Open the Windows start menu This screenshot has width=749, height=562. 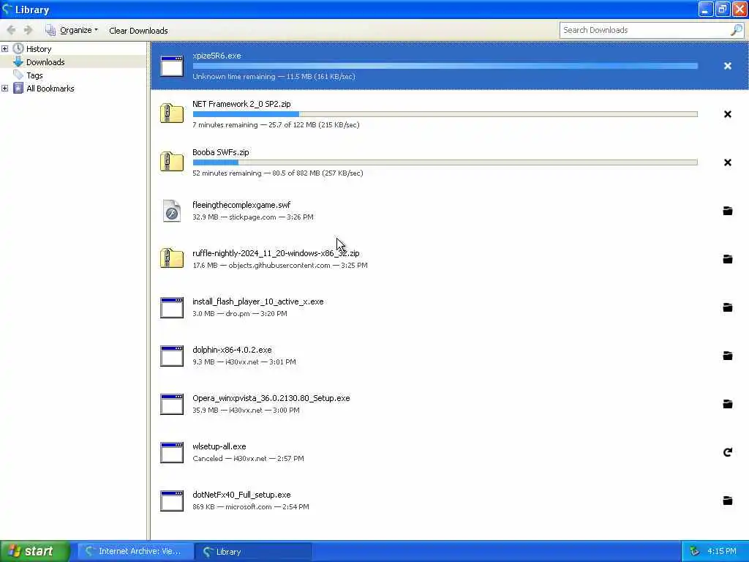[x=35, y=551]
